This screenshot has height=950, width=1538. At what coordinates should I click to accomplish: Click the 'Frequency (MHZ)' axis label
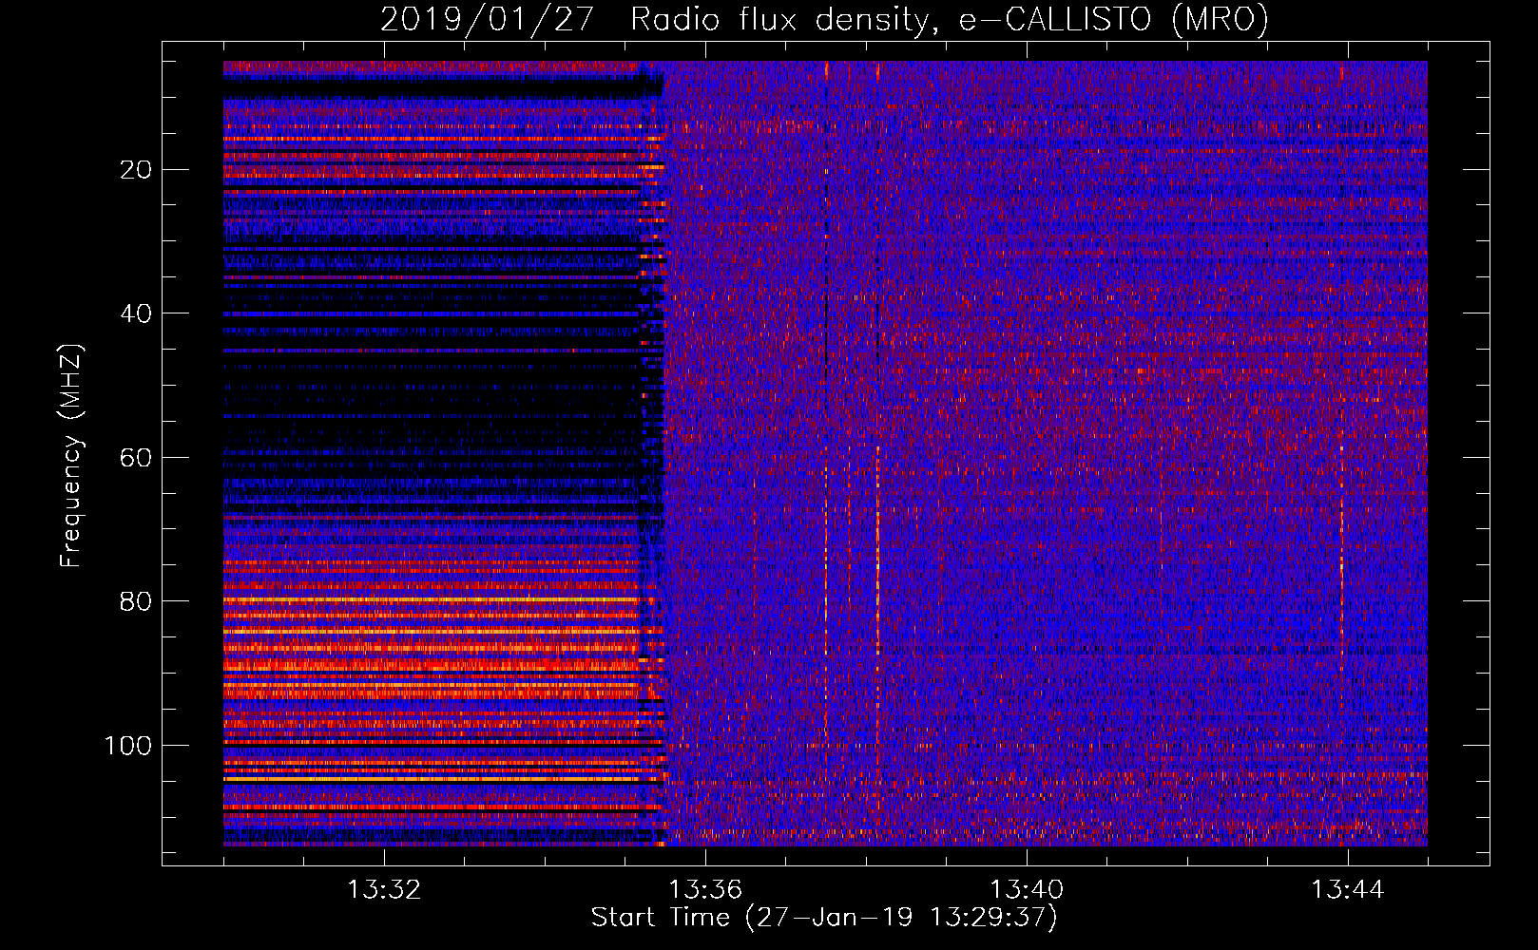[70, 455]
